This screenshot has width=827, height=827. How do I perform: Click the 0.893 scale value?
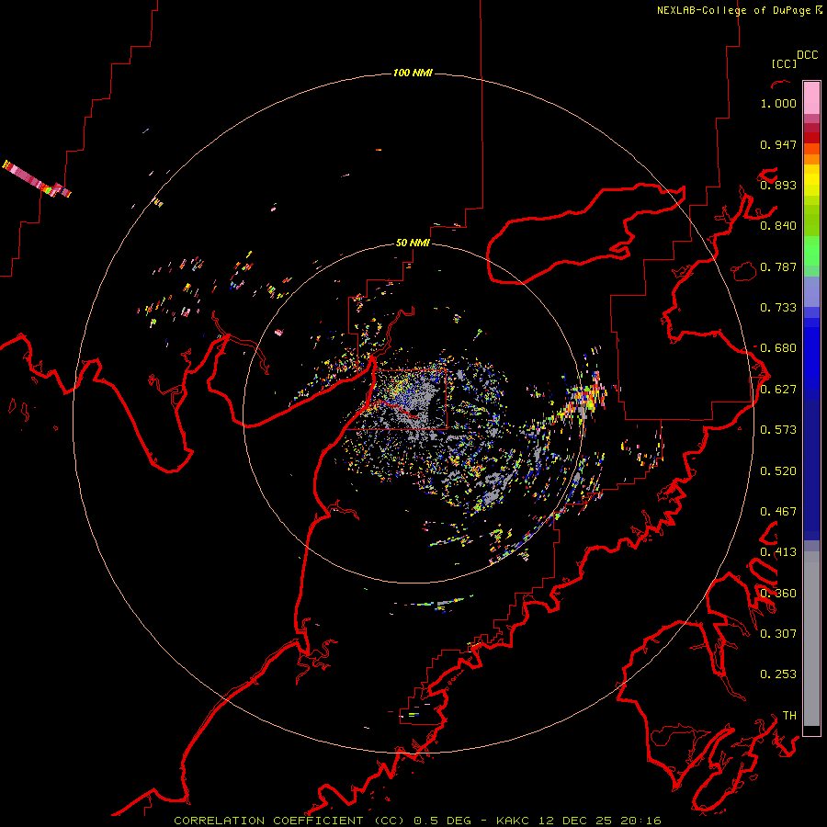point(778,185)
